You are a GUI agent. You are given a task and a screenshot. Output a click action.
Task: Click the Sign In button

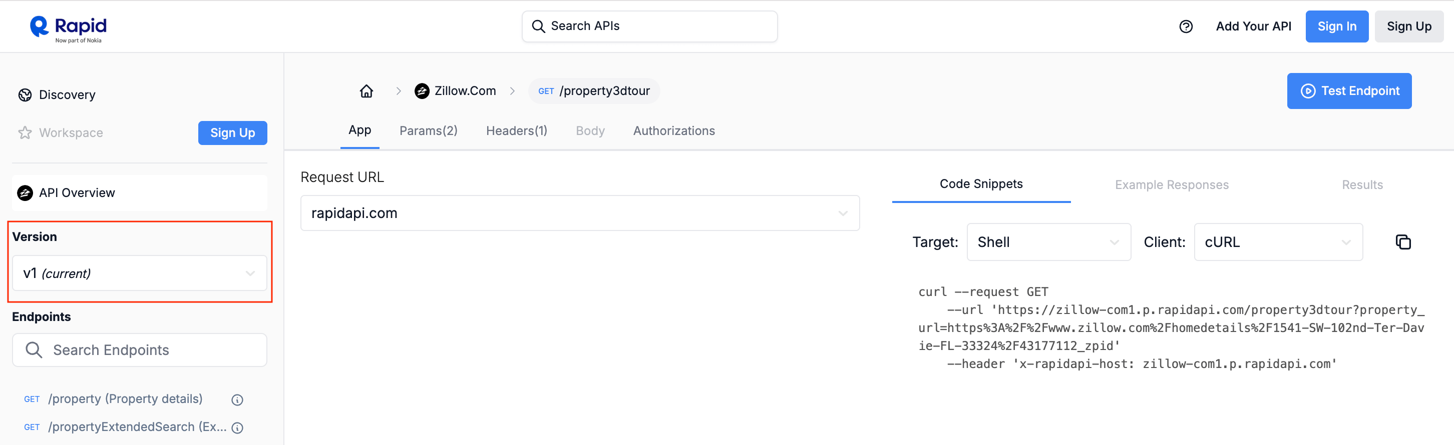pyautogui.click(x=1336, y=26)
